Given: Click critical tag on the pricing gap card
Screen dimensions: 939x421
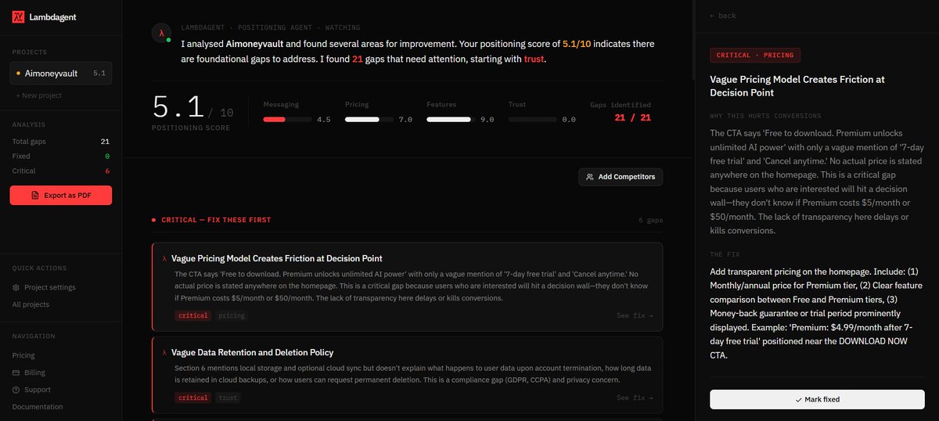Looking at the screenshot, I should [192, 316].
